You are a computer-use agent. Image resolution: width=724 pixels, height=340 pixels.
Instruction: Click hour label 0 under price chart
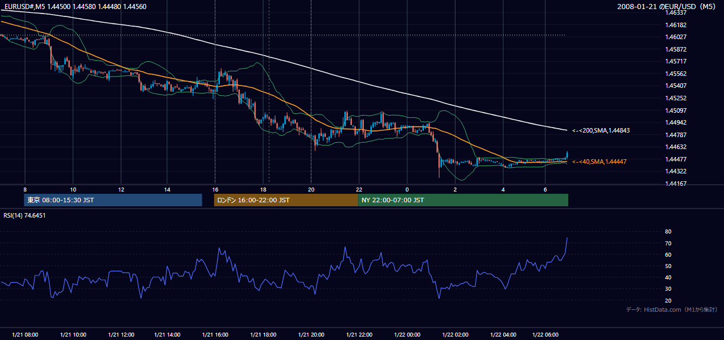407,189
